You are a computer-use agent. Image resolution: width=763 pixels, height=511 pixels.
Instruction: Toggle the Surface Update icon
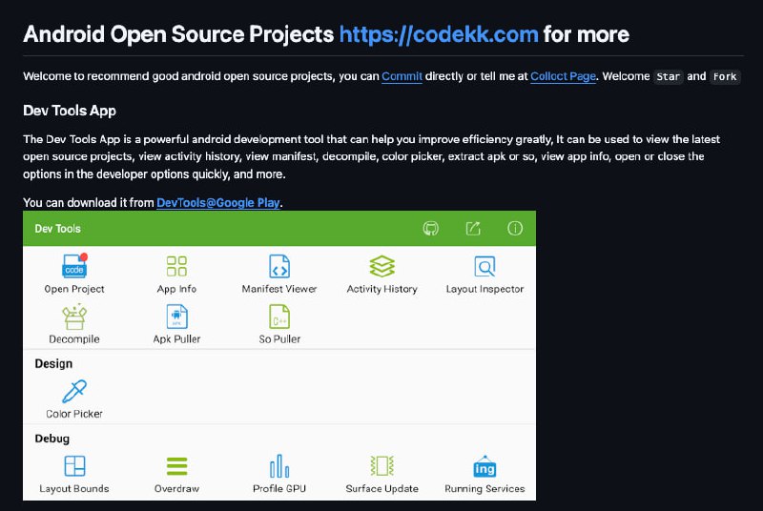[382, 466]
